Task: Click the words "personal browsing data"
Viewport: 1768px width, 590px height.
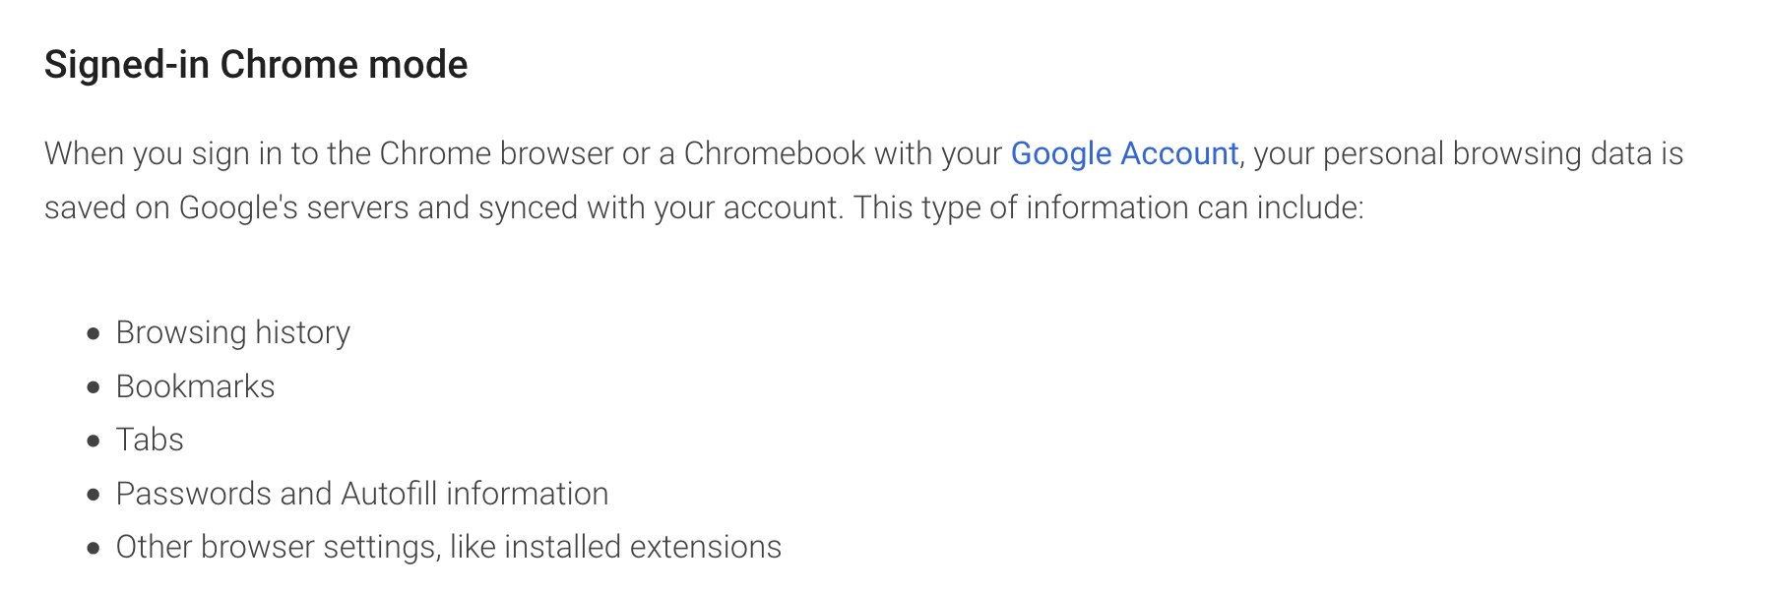Action: click(x=1452, y=154)
